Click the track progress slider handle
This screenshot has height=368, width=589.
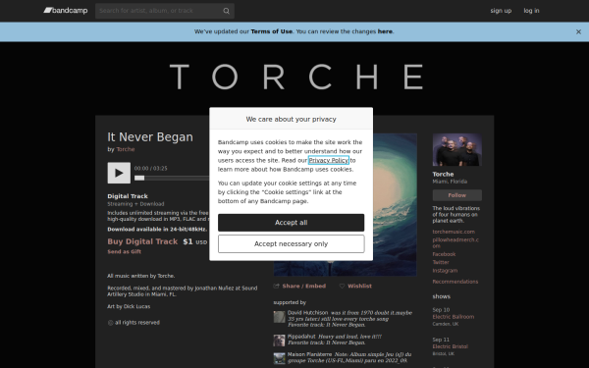[x=139, y=178]
